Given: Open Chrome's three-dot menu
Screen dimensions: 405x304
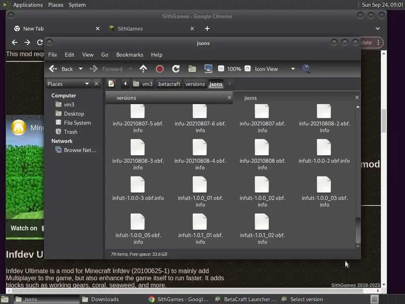Looking at the screenshot, I should [x=378, y=43].
